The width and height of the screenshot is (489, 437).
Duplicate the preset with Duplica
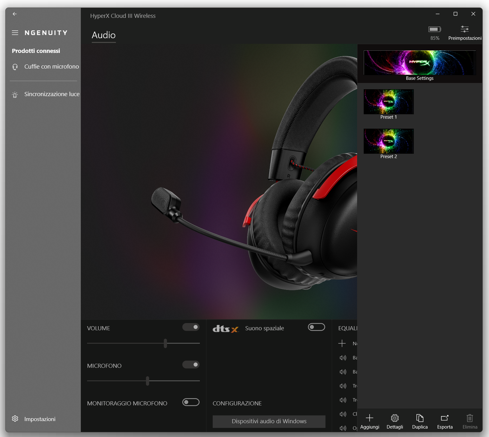[x=420, y=421]
